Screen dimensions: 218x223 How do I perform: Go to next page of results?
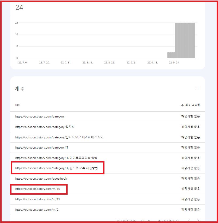tap(198, 220)
